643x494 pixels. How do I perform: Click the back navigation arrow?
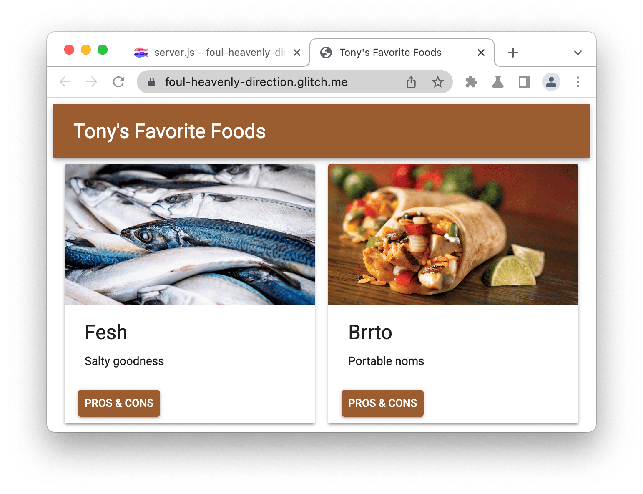coord(65,82)
